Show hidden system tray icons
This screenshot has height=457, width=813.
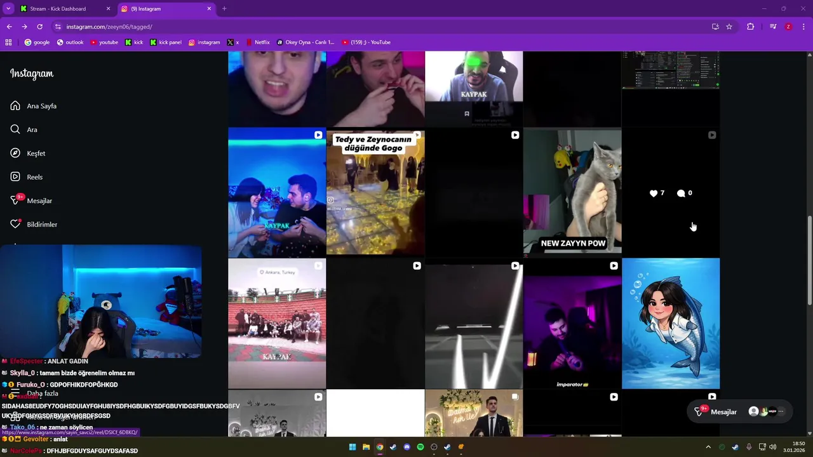click(x=708, y=447)
